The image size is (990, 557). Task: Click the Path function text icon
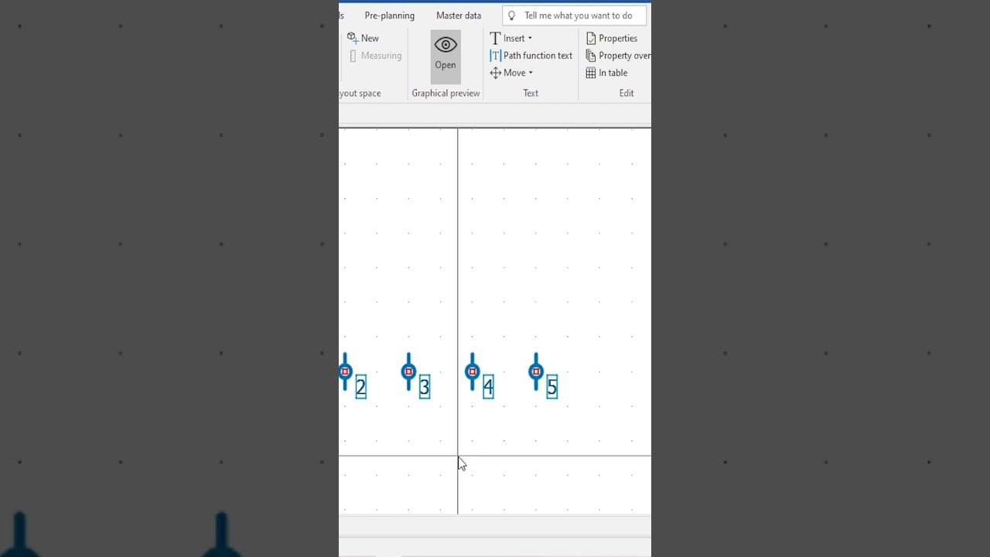click(495, 56)
